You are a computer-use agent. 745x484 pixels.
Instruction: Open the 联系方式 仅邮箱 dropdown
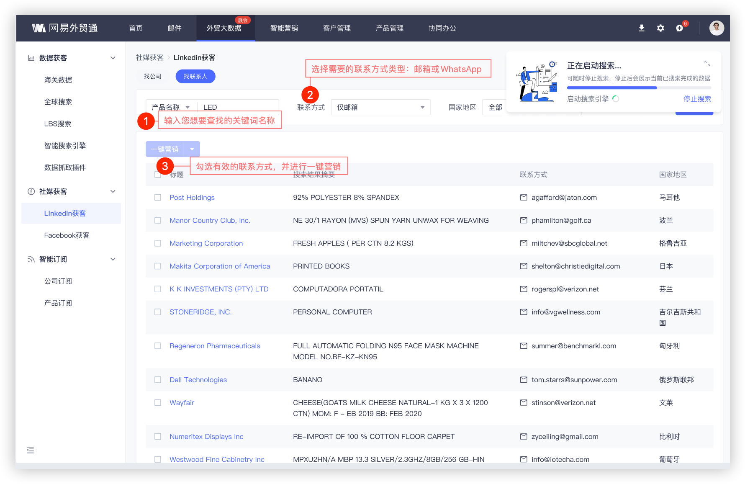tap(380, 107)
